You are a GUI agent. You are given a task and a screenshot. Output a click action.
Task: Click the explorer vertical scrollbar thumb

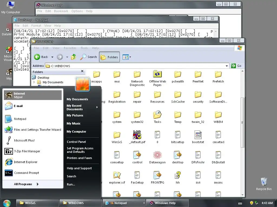click(242, 122)
